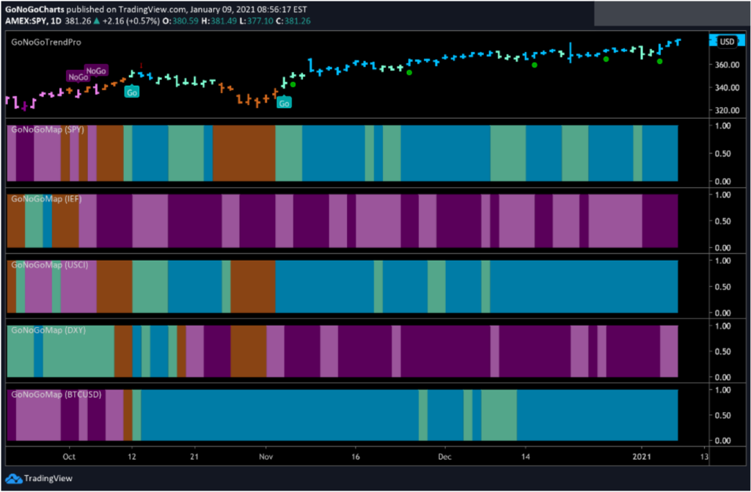Open the GoNoGoTrendPro indicator label
Screen dimensions: 751x492
(x=46, y=42)
